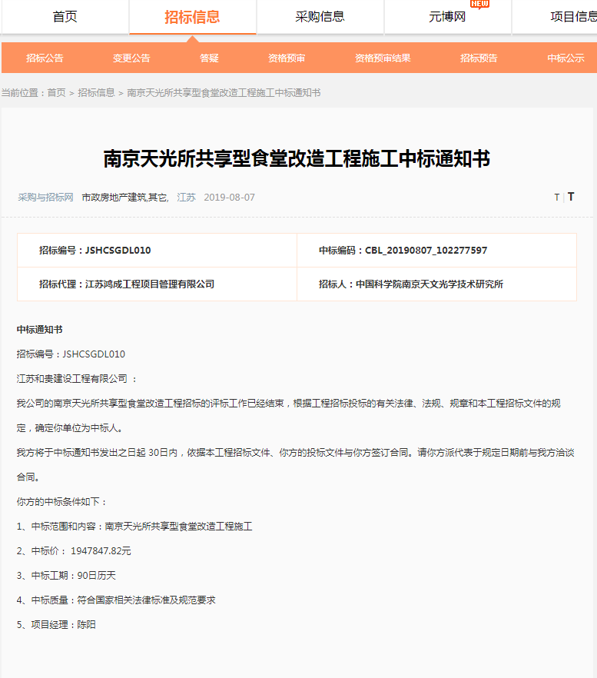
Task: Open 招标公告 in the orange submenu
Action: [x=45, y=58]
